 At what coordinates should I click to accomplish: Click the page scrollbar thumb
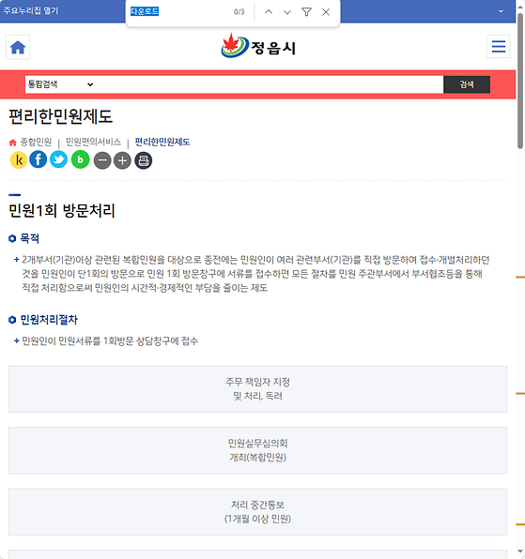coord(520,82)
